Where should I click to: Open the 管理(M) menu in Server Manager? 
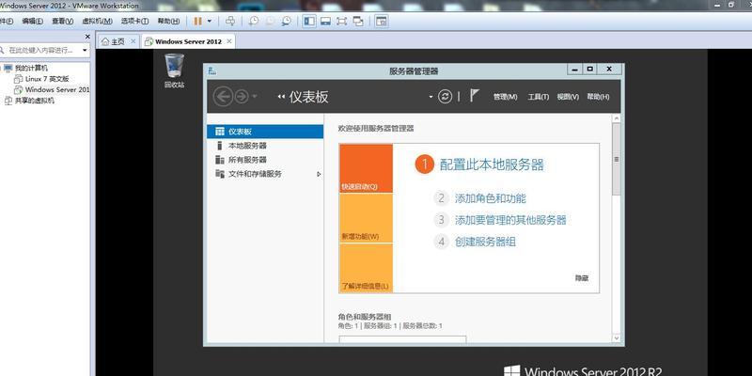[506, 97]
